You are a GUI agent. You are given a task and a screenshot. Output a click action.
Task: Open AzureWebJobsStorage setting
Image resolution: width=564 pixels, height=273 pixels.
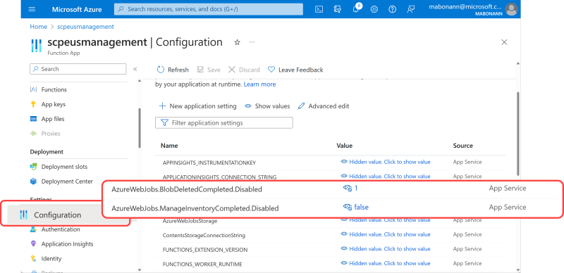[190, 221]
